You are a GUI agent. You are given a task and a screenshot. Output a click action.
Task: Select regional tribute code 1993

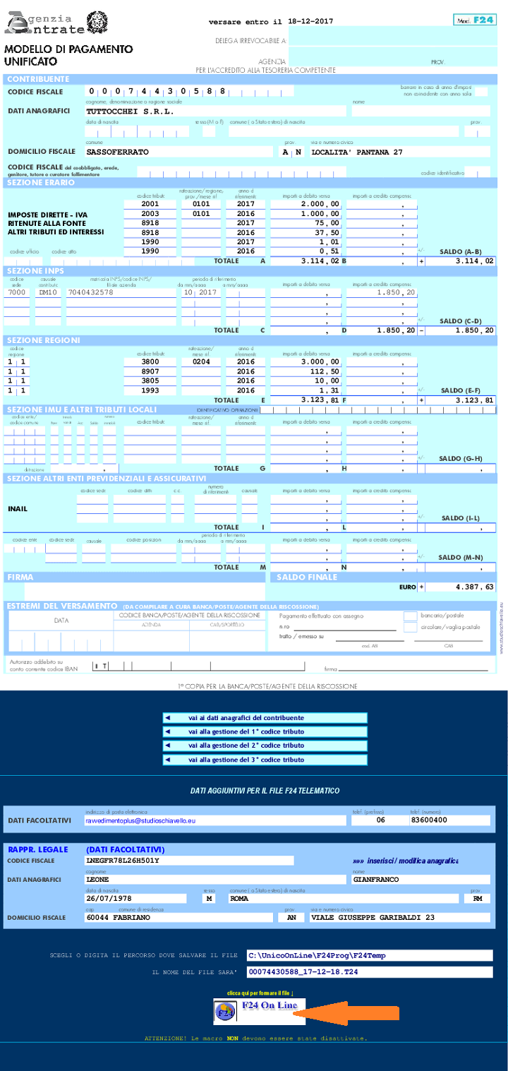[151, 390]
